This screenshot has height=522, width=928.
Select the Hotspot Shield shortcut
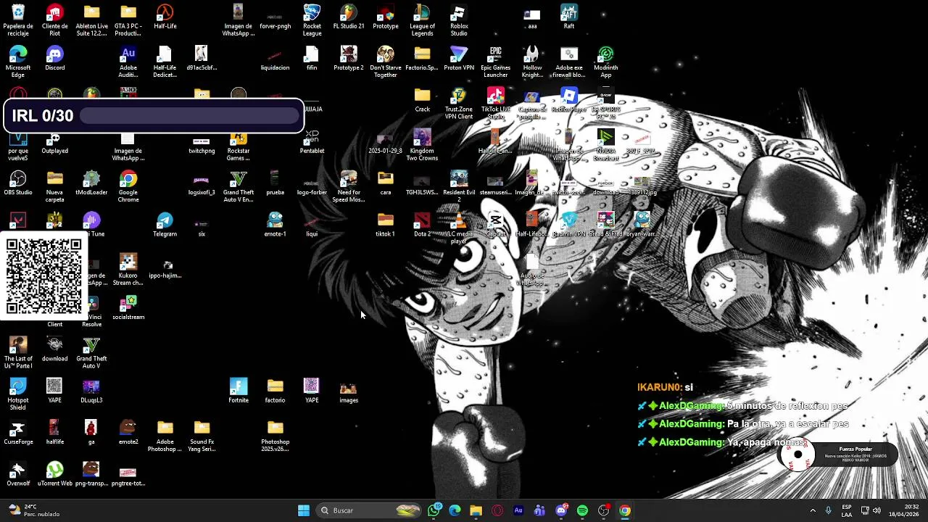pos(18,394)
